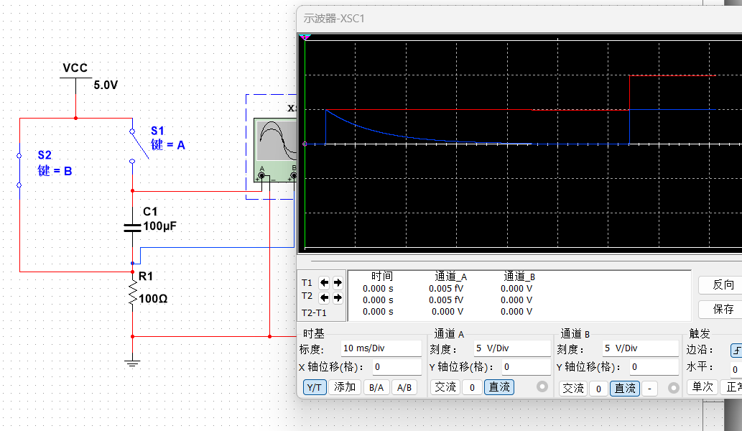742x431 pixels.
Task: Select capacitor C1 component
Action: coord(132,228)
